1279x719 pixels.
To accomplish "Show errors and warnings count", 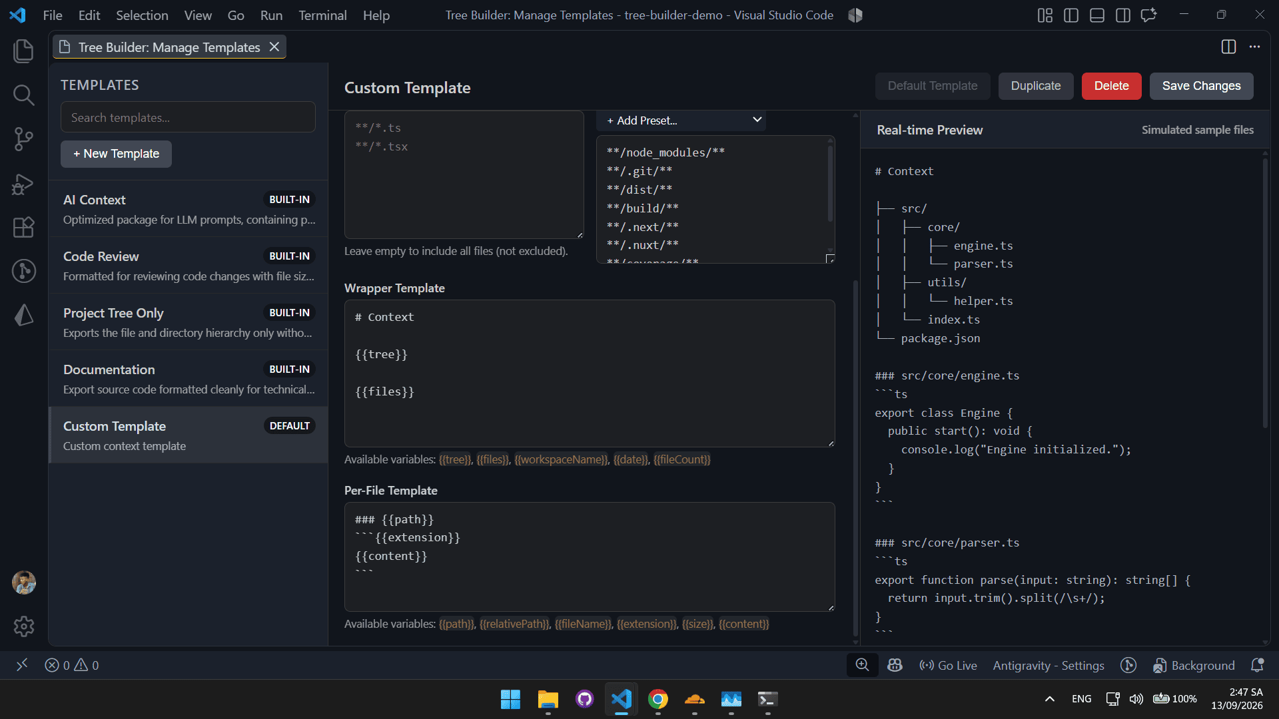I will (72, 665).
